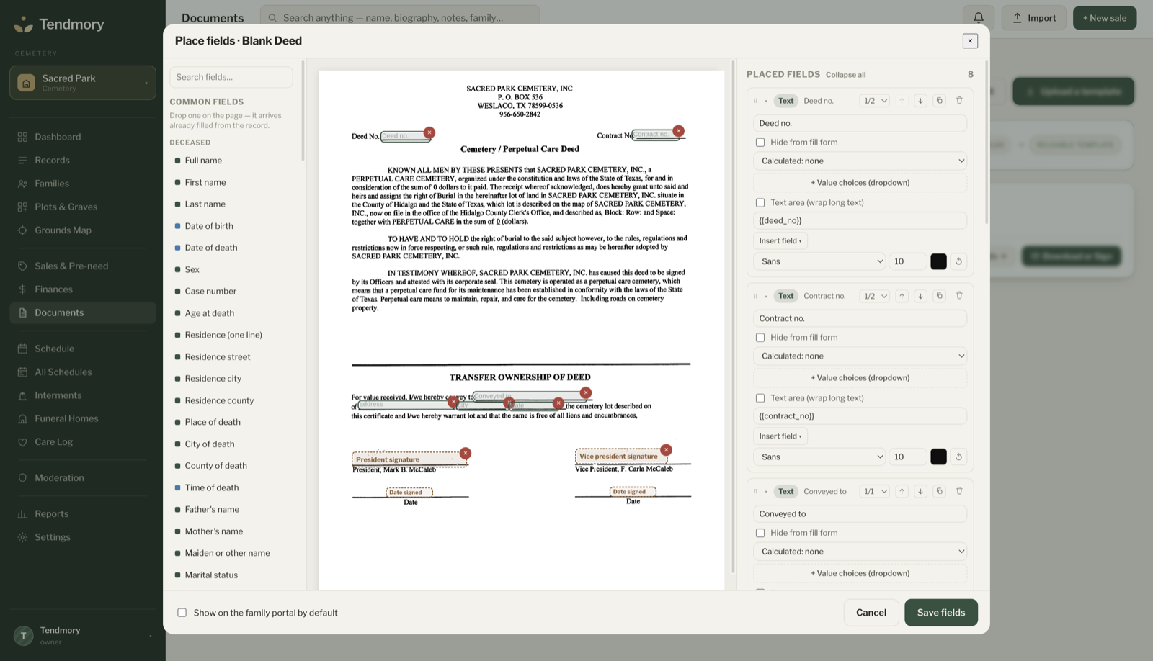1153x661 pixels.
Task: Duplicate the Contract no. placed field
Action: pyautogui.click(x=939, y=296)
